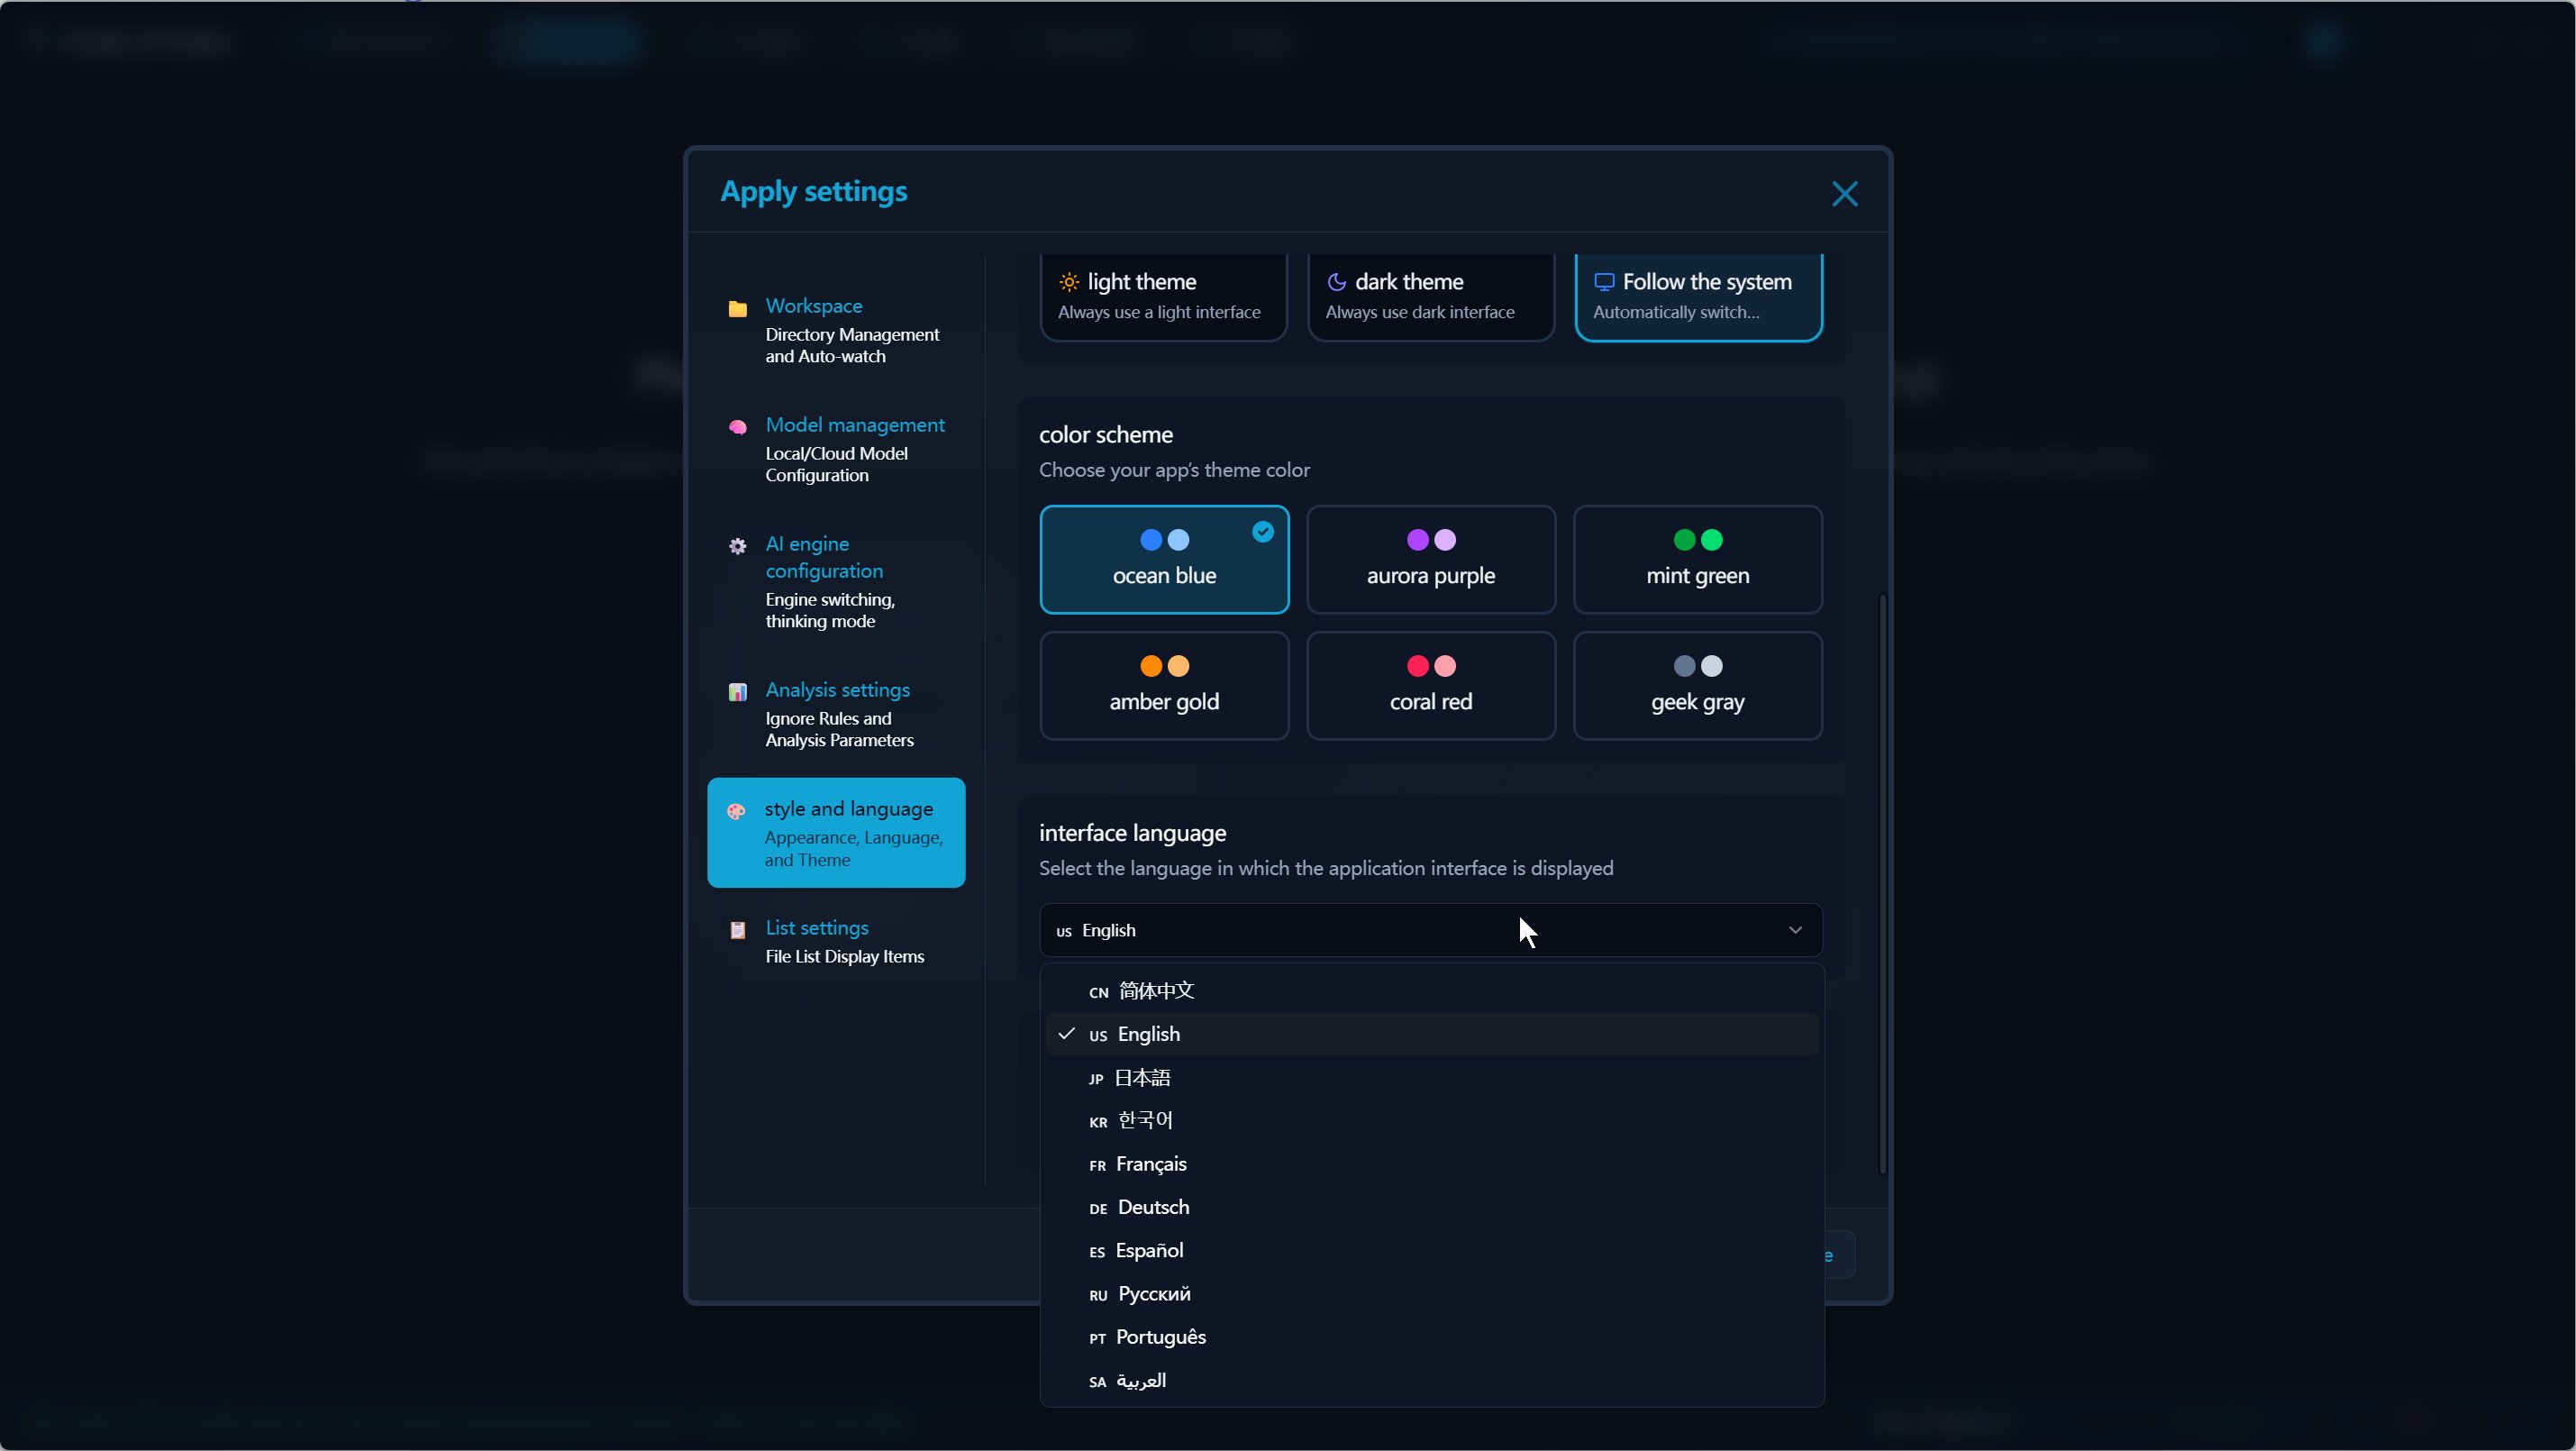Image resolution: width=2576 pixels, height=1451 pixels.
Task: Choose the light theme option
Action: [1163, 297]
